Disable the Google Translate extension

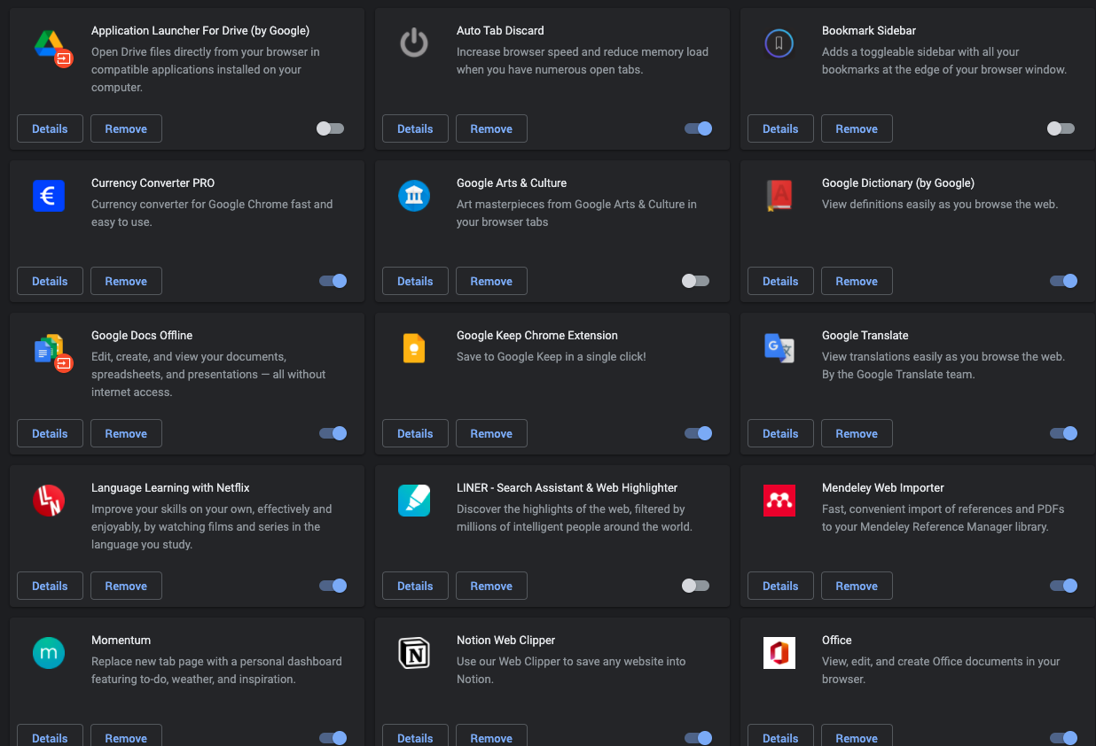point(1064,433)
